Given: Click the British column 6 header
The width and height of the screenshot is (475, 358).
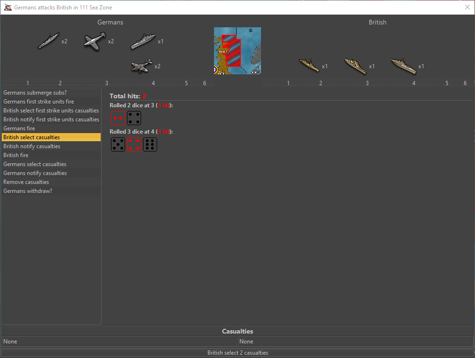Looking at the screenshot, I should tap(465, 83).
